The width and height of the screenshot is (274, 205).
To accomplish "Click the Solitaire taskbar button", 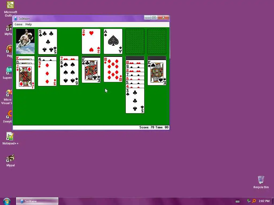I will tap(37, 201).
